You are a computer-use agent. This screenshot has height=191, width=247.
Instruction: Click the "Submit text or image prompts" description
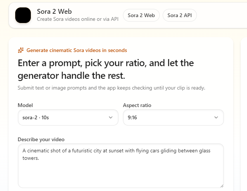(111, 88)
